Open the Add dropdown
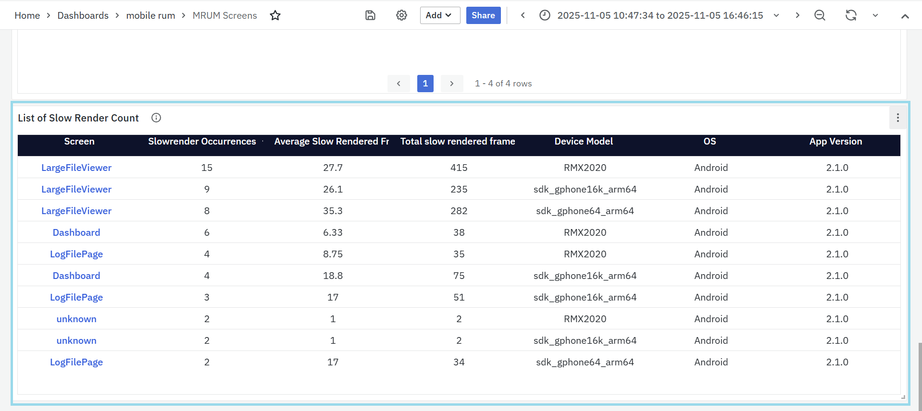The height and width of the screenshot is (411, 922). (439, 15)
